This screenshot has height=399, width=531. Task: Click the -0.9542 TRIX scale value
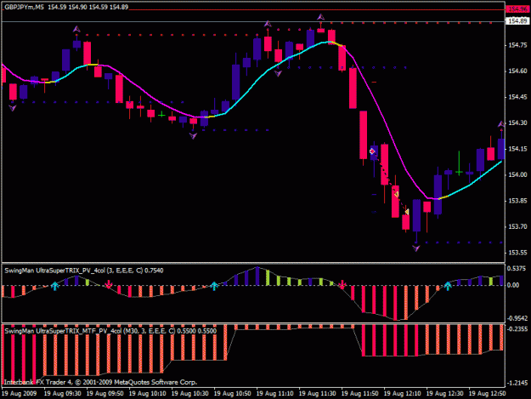(x=517, y=318)
